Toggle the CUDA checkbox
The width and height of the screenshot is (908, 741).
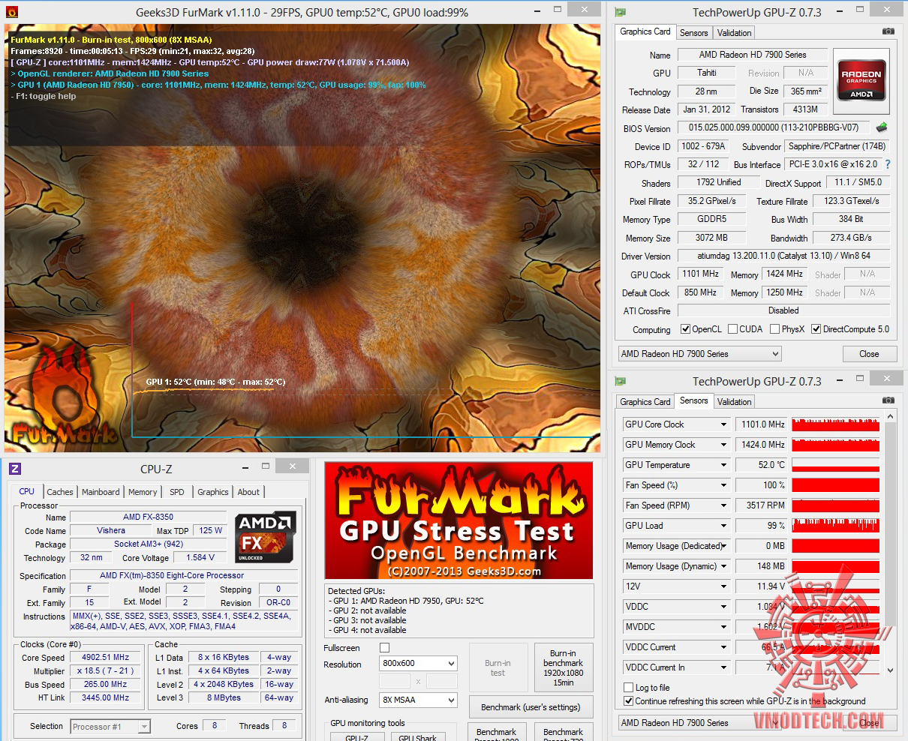(732, 329)
